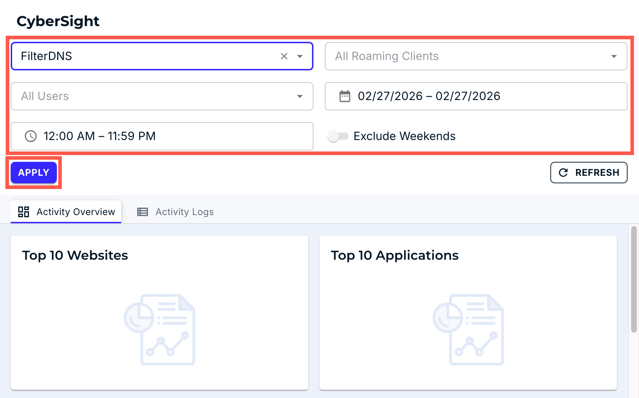Click the calendar icon in date range

point(345,96)
